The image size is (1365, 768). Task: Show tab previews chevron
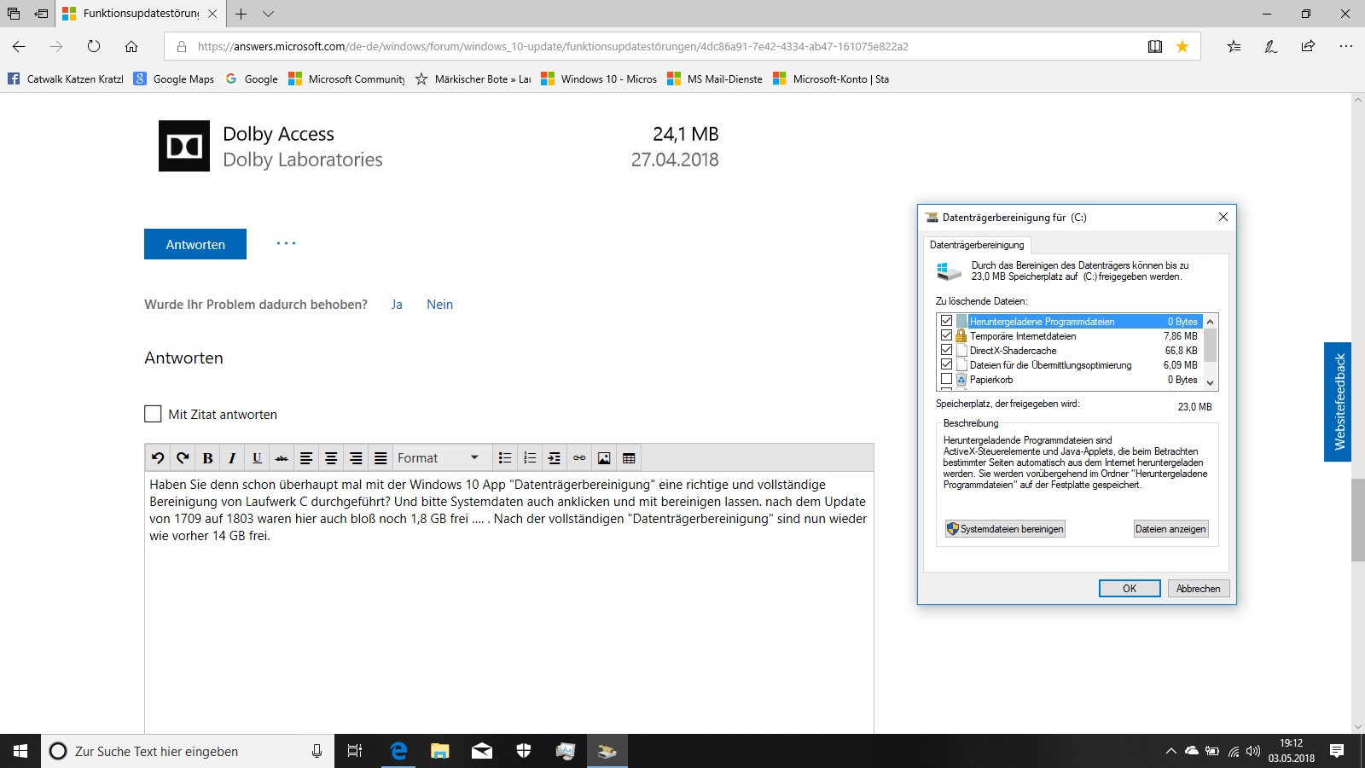[268, 14]
